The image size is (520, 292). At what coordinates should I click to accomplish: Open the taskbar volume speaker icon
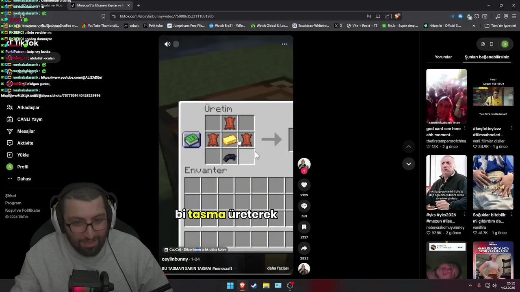click(494, 286)
